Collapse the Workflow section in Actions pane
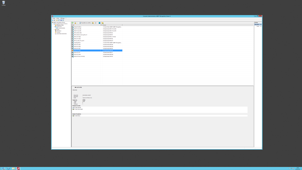The height and width of the screenshot is (170, 302). coord(261,24)
